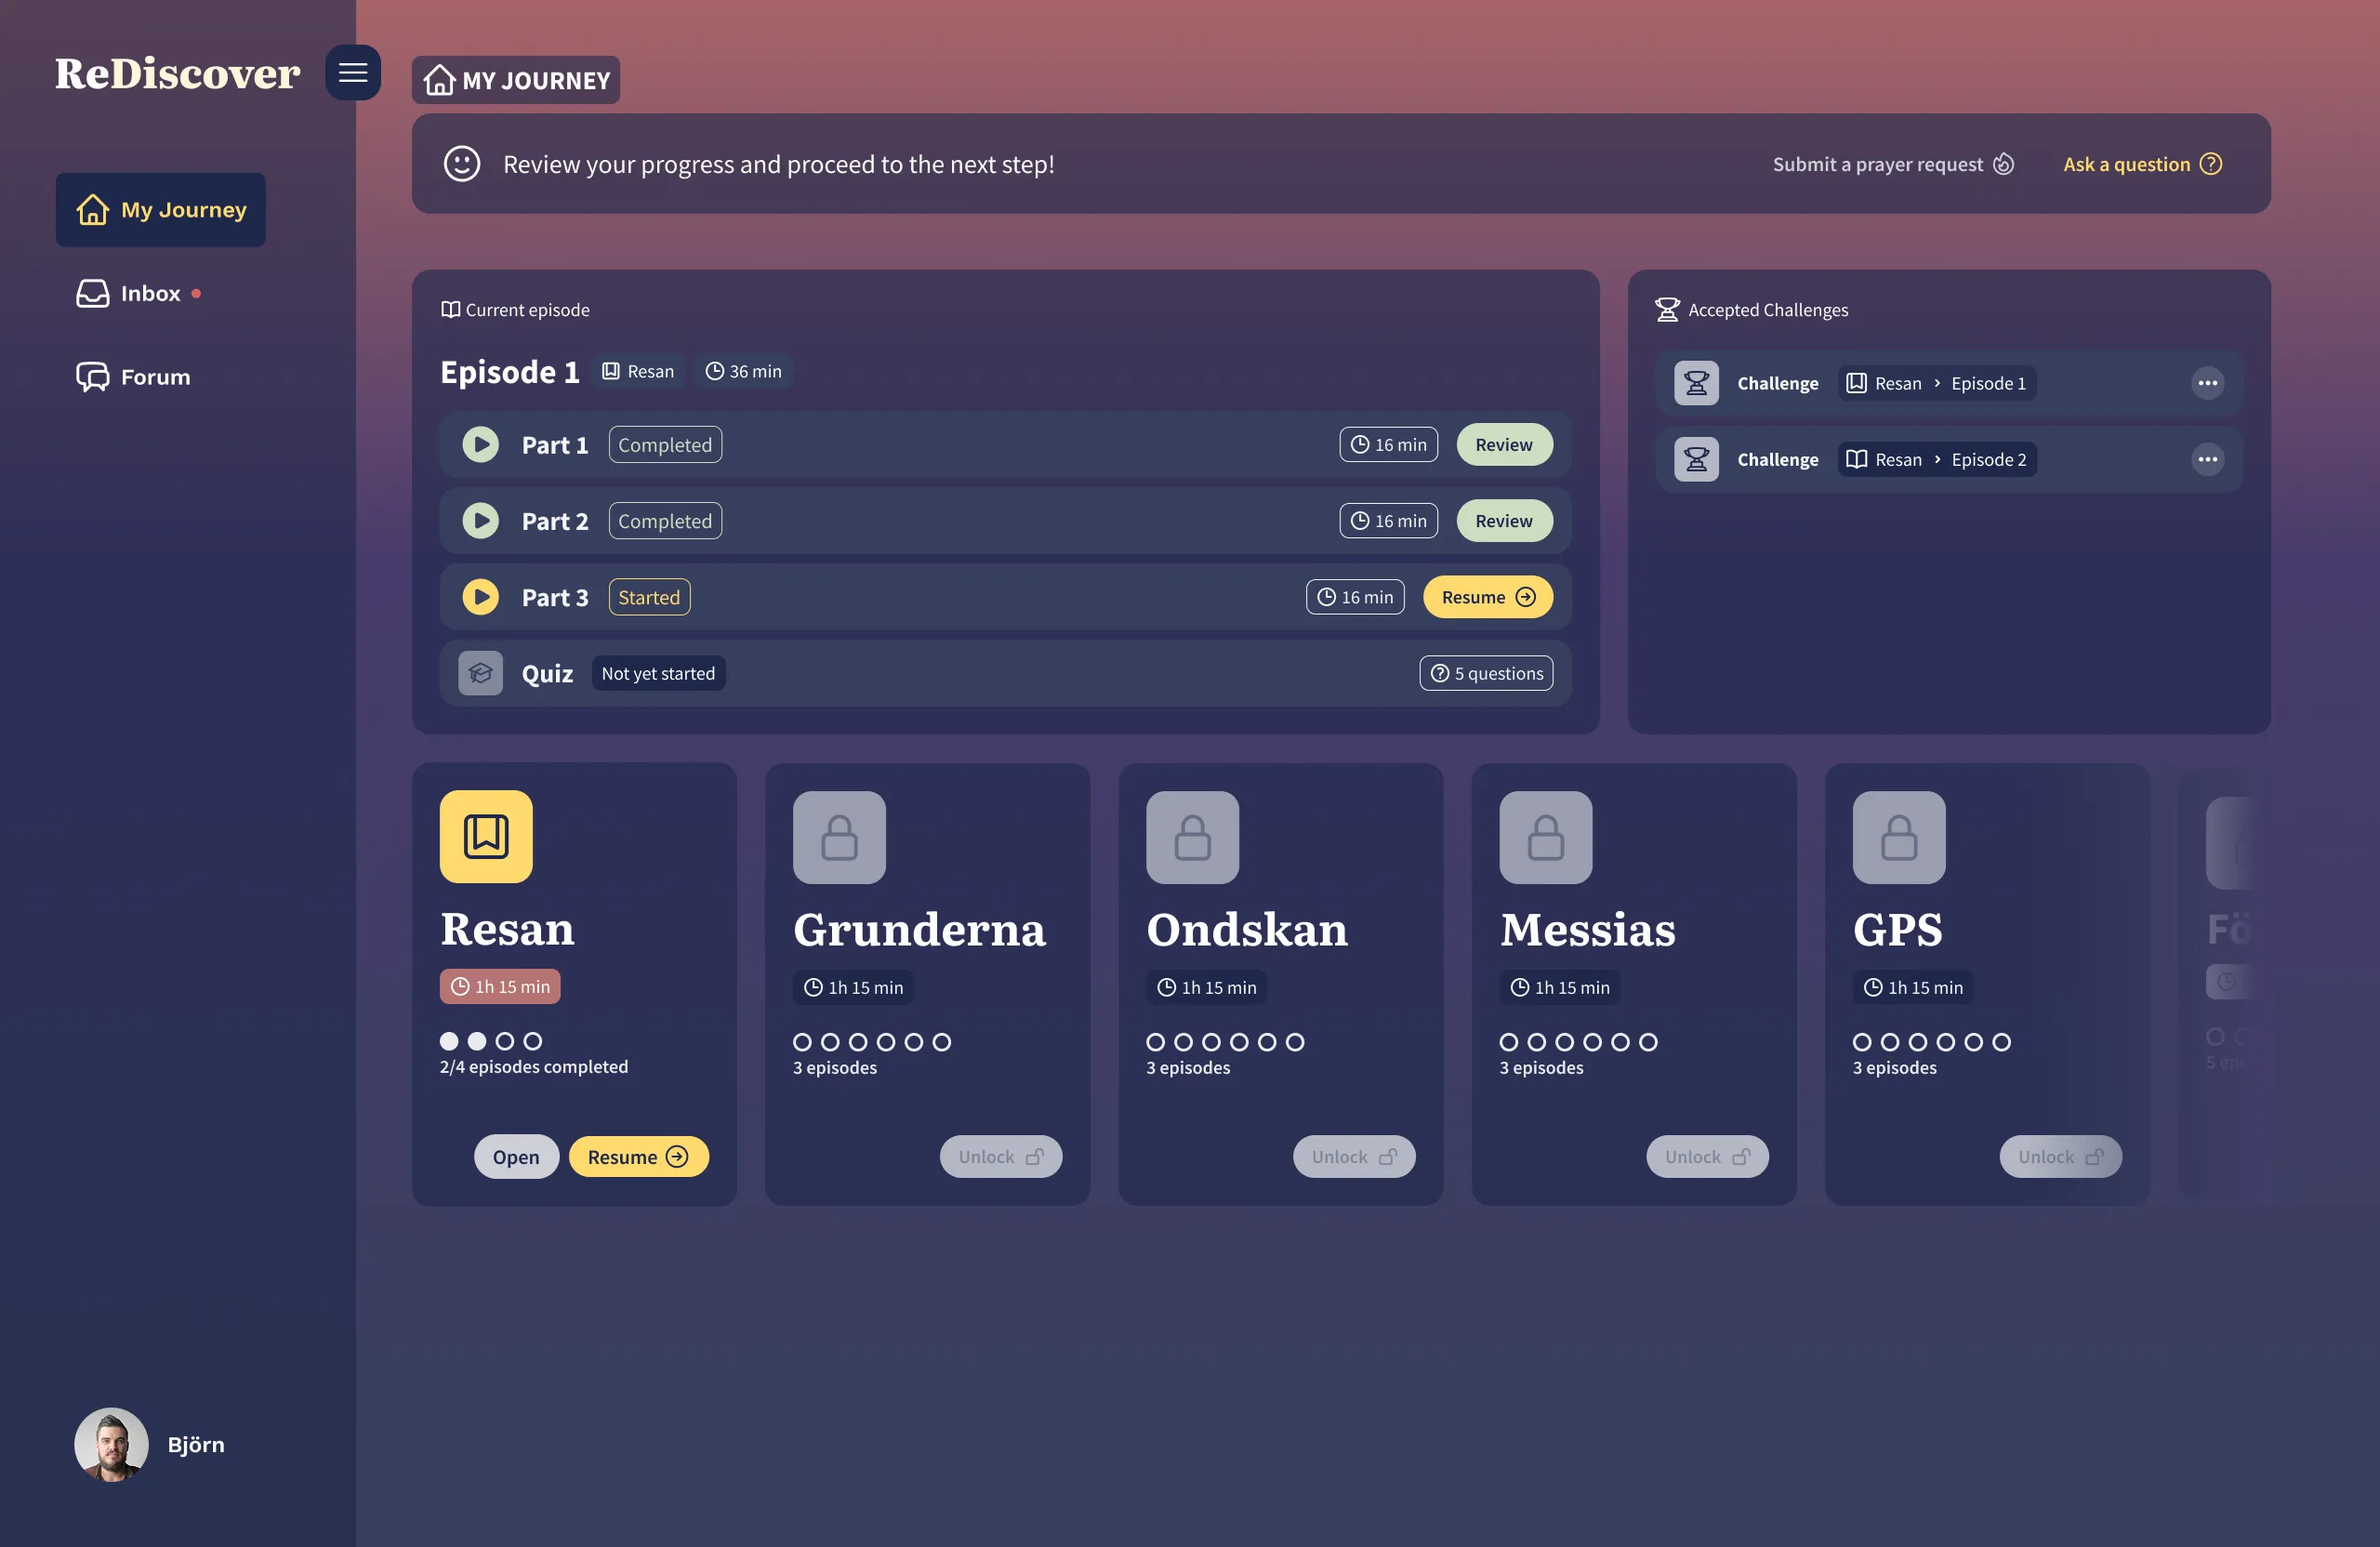Resume Part 3 of the episode
2380x1547 pixels.
pos(1487,597)
